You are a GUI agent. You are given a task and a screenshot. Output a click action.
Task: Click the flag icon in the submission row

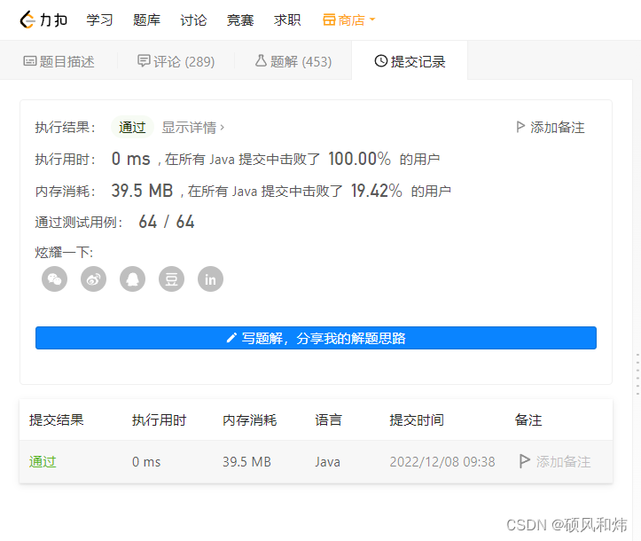pyautogui.click(x=525, y=461)
